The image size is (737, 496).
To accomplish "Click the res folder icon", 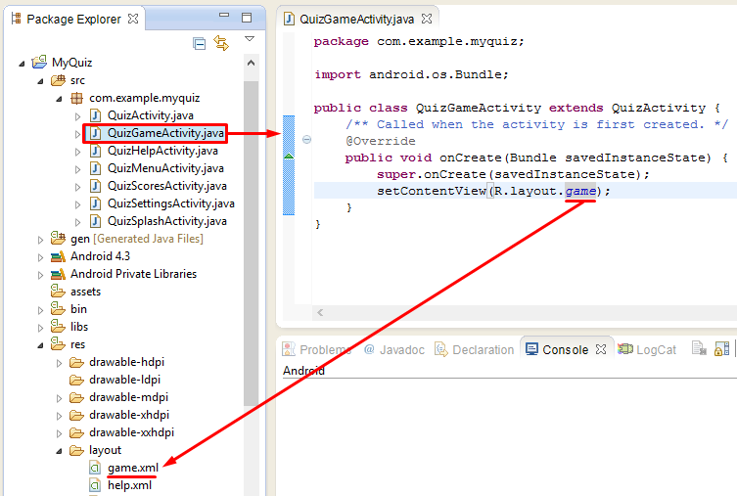I will pyautogui.click(x=58, y=343).
